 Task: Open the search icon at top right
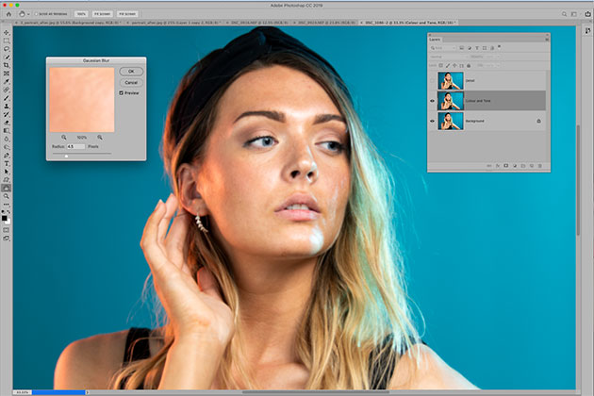[x=564, y=14]
